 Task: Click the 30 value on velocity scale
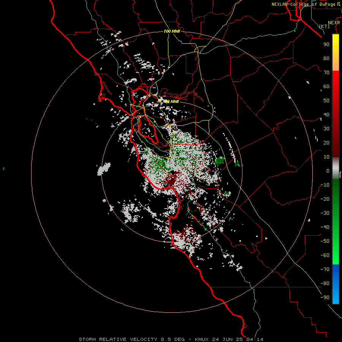click(x=326, y=129)
